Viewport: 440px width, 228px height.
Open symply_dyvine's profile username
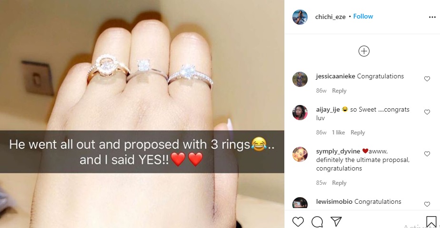[x=338, y=152]
